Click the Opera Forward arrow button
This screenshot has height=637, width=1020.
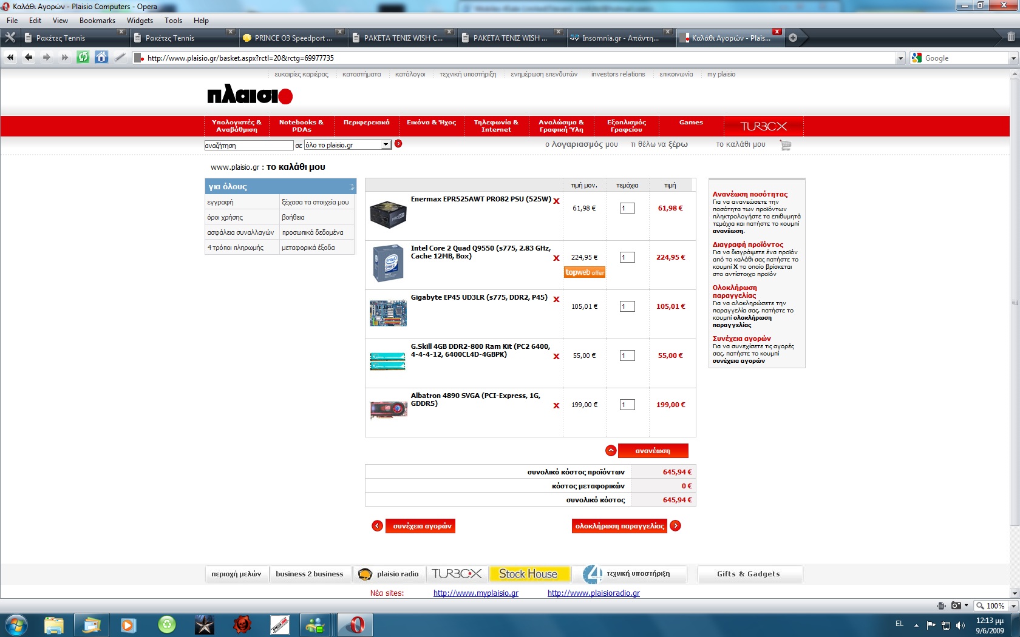pos(46,58)
